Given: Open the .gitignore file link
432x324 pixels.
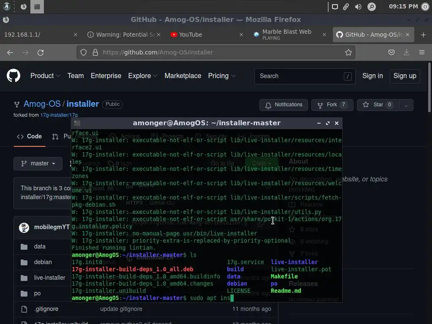Looking at the screenshot, I should point(46,309).
